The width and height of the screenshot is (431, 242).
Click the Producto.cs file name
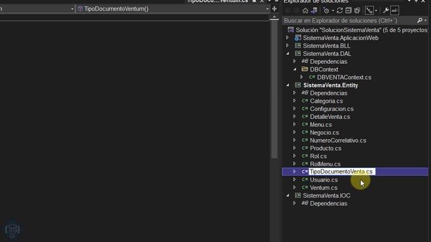(x=325, y=149)
